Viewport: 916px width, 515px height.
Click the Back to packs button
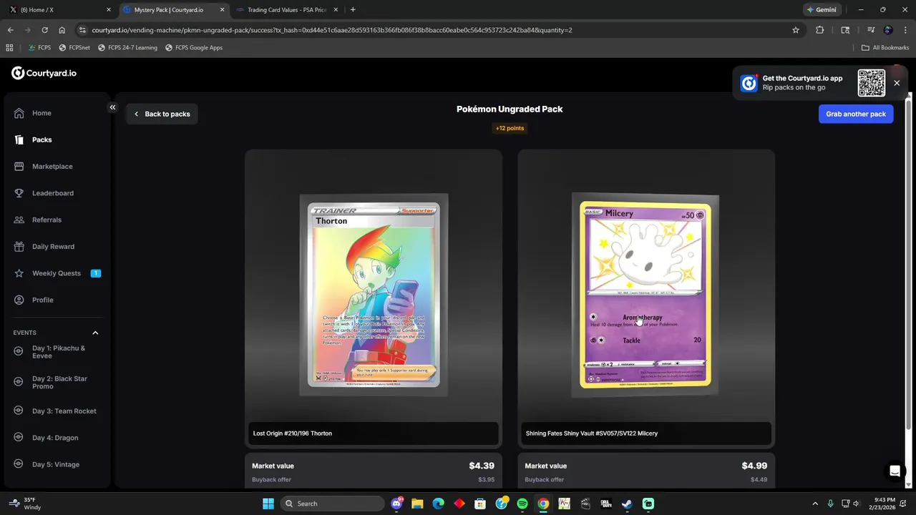pos(162,114)
